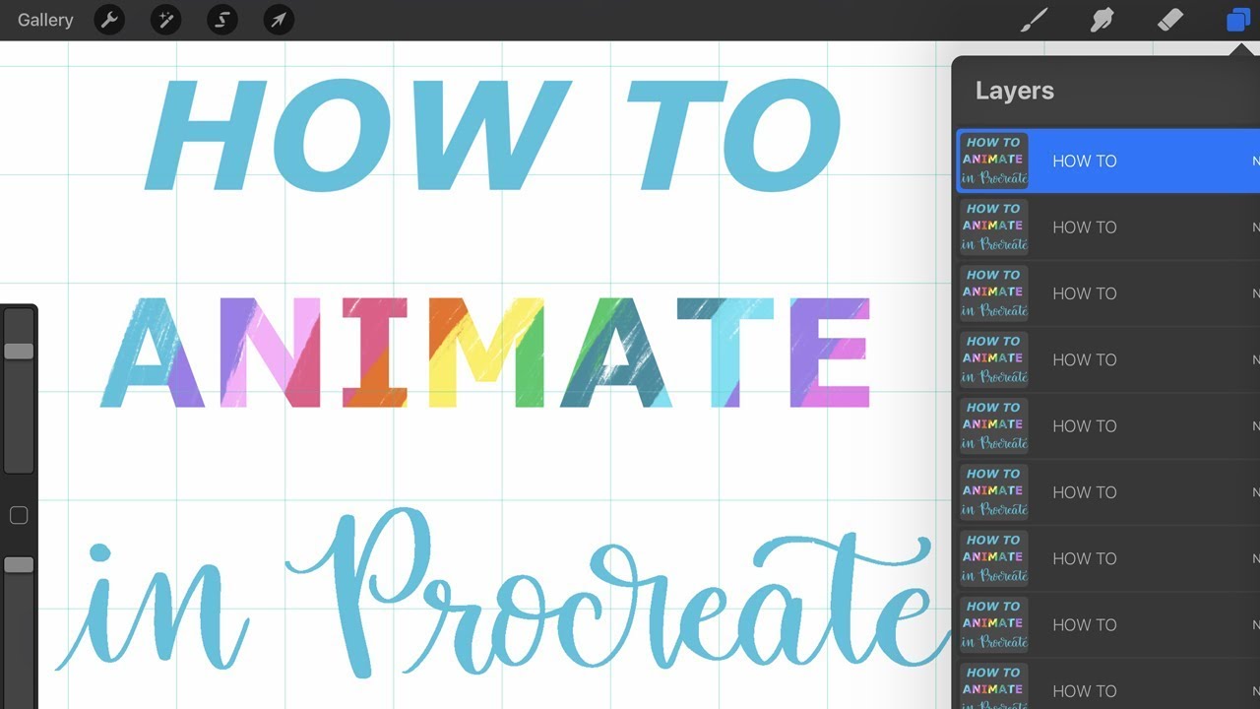Open the Adjustments magic wand menu

[x=165, y=20]
